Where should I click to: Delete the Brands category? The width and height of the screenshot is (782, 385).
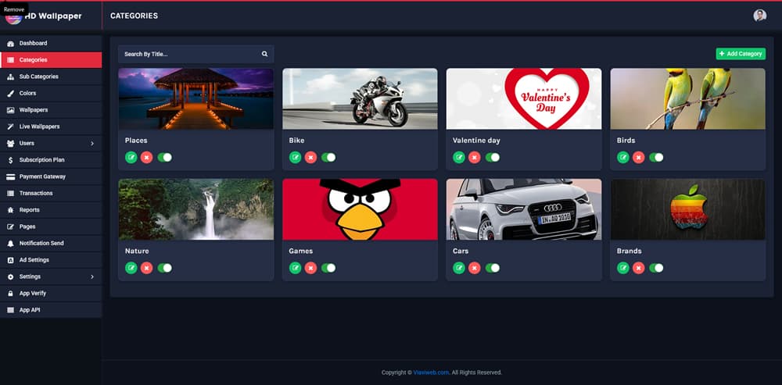tap(638, 268)
